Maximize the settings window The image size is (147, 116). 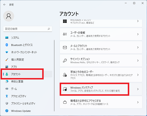coord(134,3)
